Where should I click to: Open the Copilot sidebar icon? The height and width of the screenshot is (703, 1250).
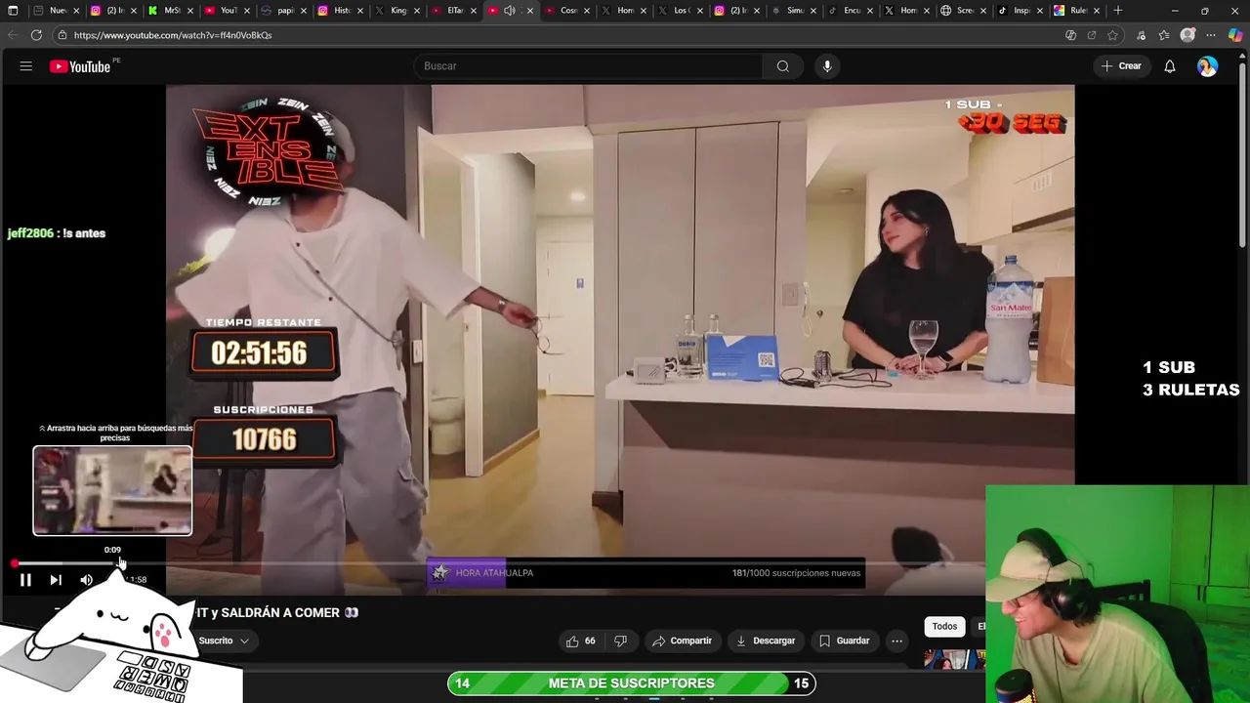(x=1235, y=35)
